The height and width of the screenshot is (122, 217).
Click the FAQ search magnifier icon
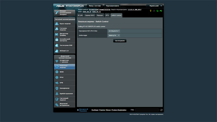tap(161, 110)
